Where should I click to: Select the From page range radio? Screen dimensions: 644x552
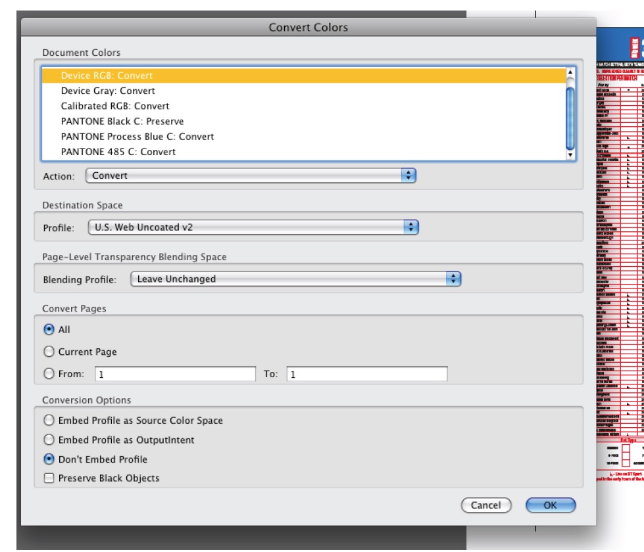pyautogui.click(x=49, y=374)
